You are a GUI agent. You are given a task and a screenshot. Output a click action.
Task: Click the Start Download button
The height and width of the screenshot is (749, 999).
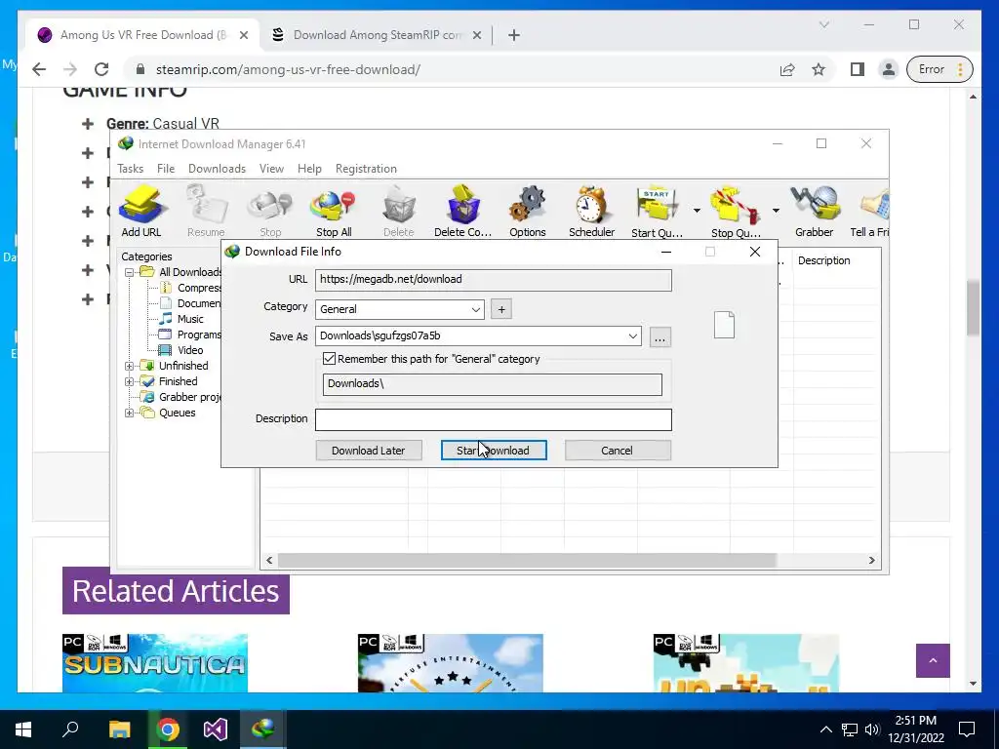pyautogui.click(x=494, y=451)
